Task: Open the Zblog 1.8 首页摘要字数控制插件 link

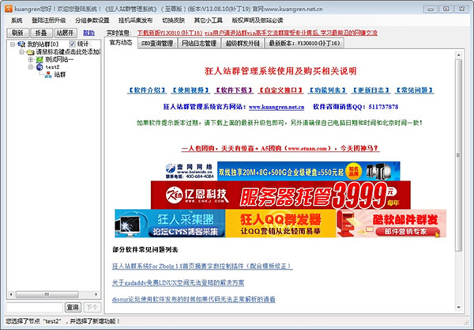Action: tap(202, 266)
